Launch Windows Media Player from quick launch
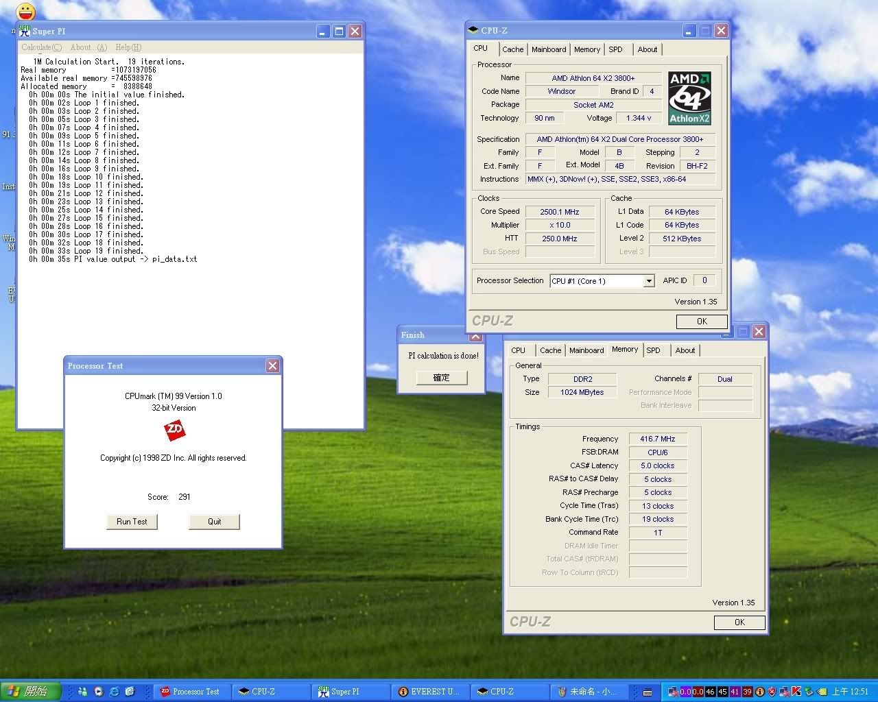Viewport: 878px width, 702px height. 99,692
